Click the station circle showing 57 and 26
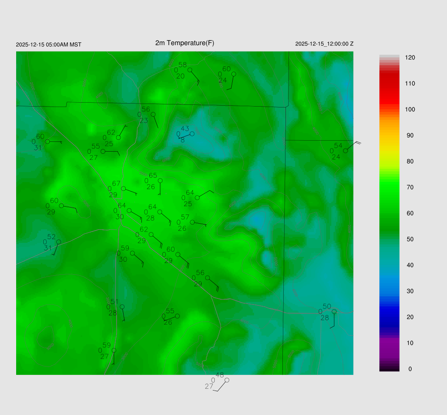Screen dimensions: 447x415 click(192, 222)
